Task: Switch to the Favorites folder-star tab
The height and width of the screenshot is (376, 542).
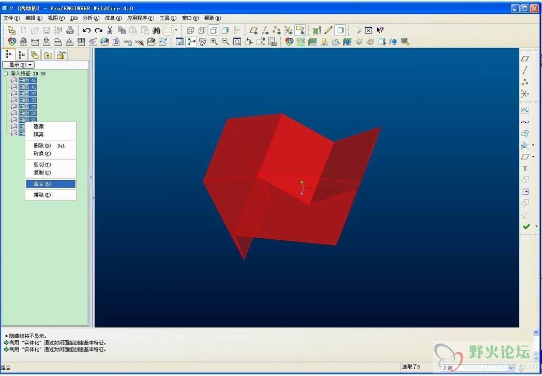Action: click(48, 55)
